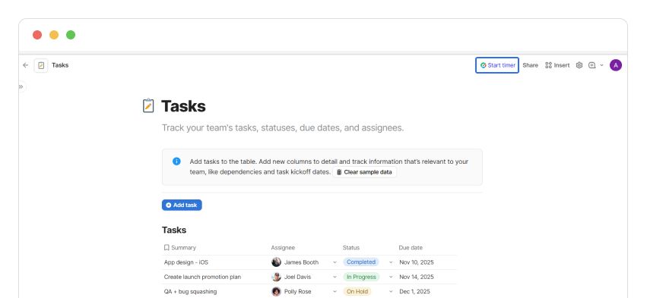Open doc settings gear icon
This screenshot has height=298, width=647.
coord(579,65)
